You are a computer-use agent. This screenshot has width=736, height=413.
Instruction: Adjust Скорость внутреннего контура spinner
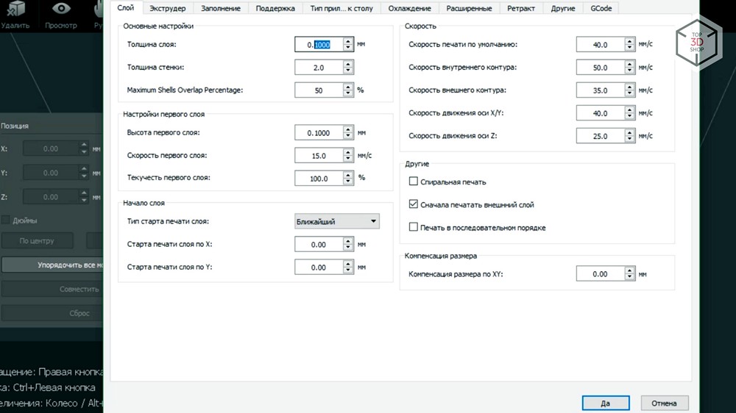pos(629,68)
